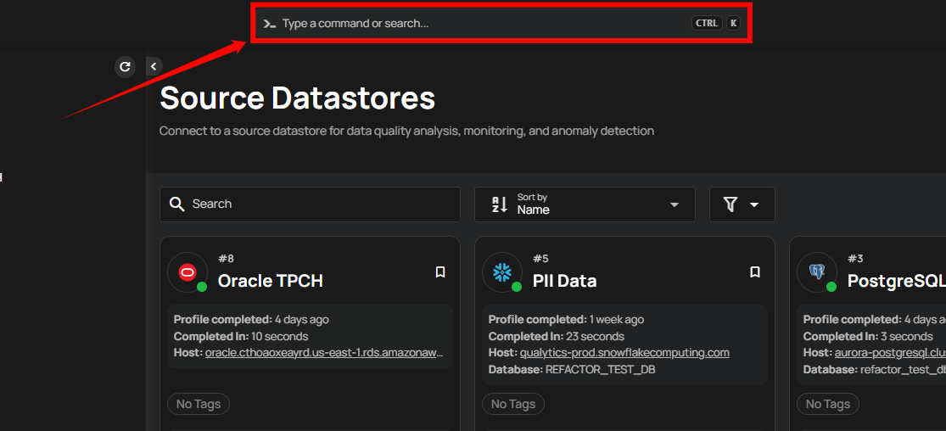Open the PostgreSQL datastore title
946x431 pixels.
(895, 281)
